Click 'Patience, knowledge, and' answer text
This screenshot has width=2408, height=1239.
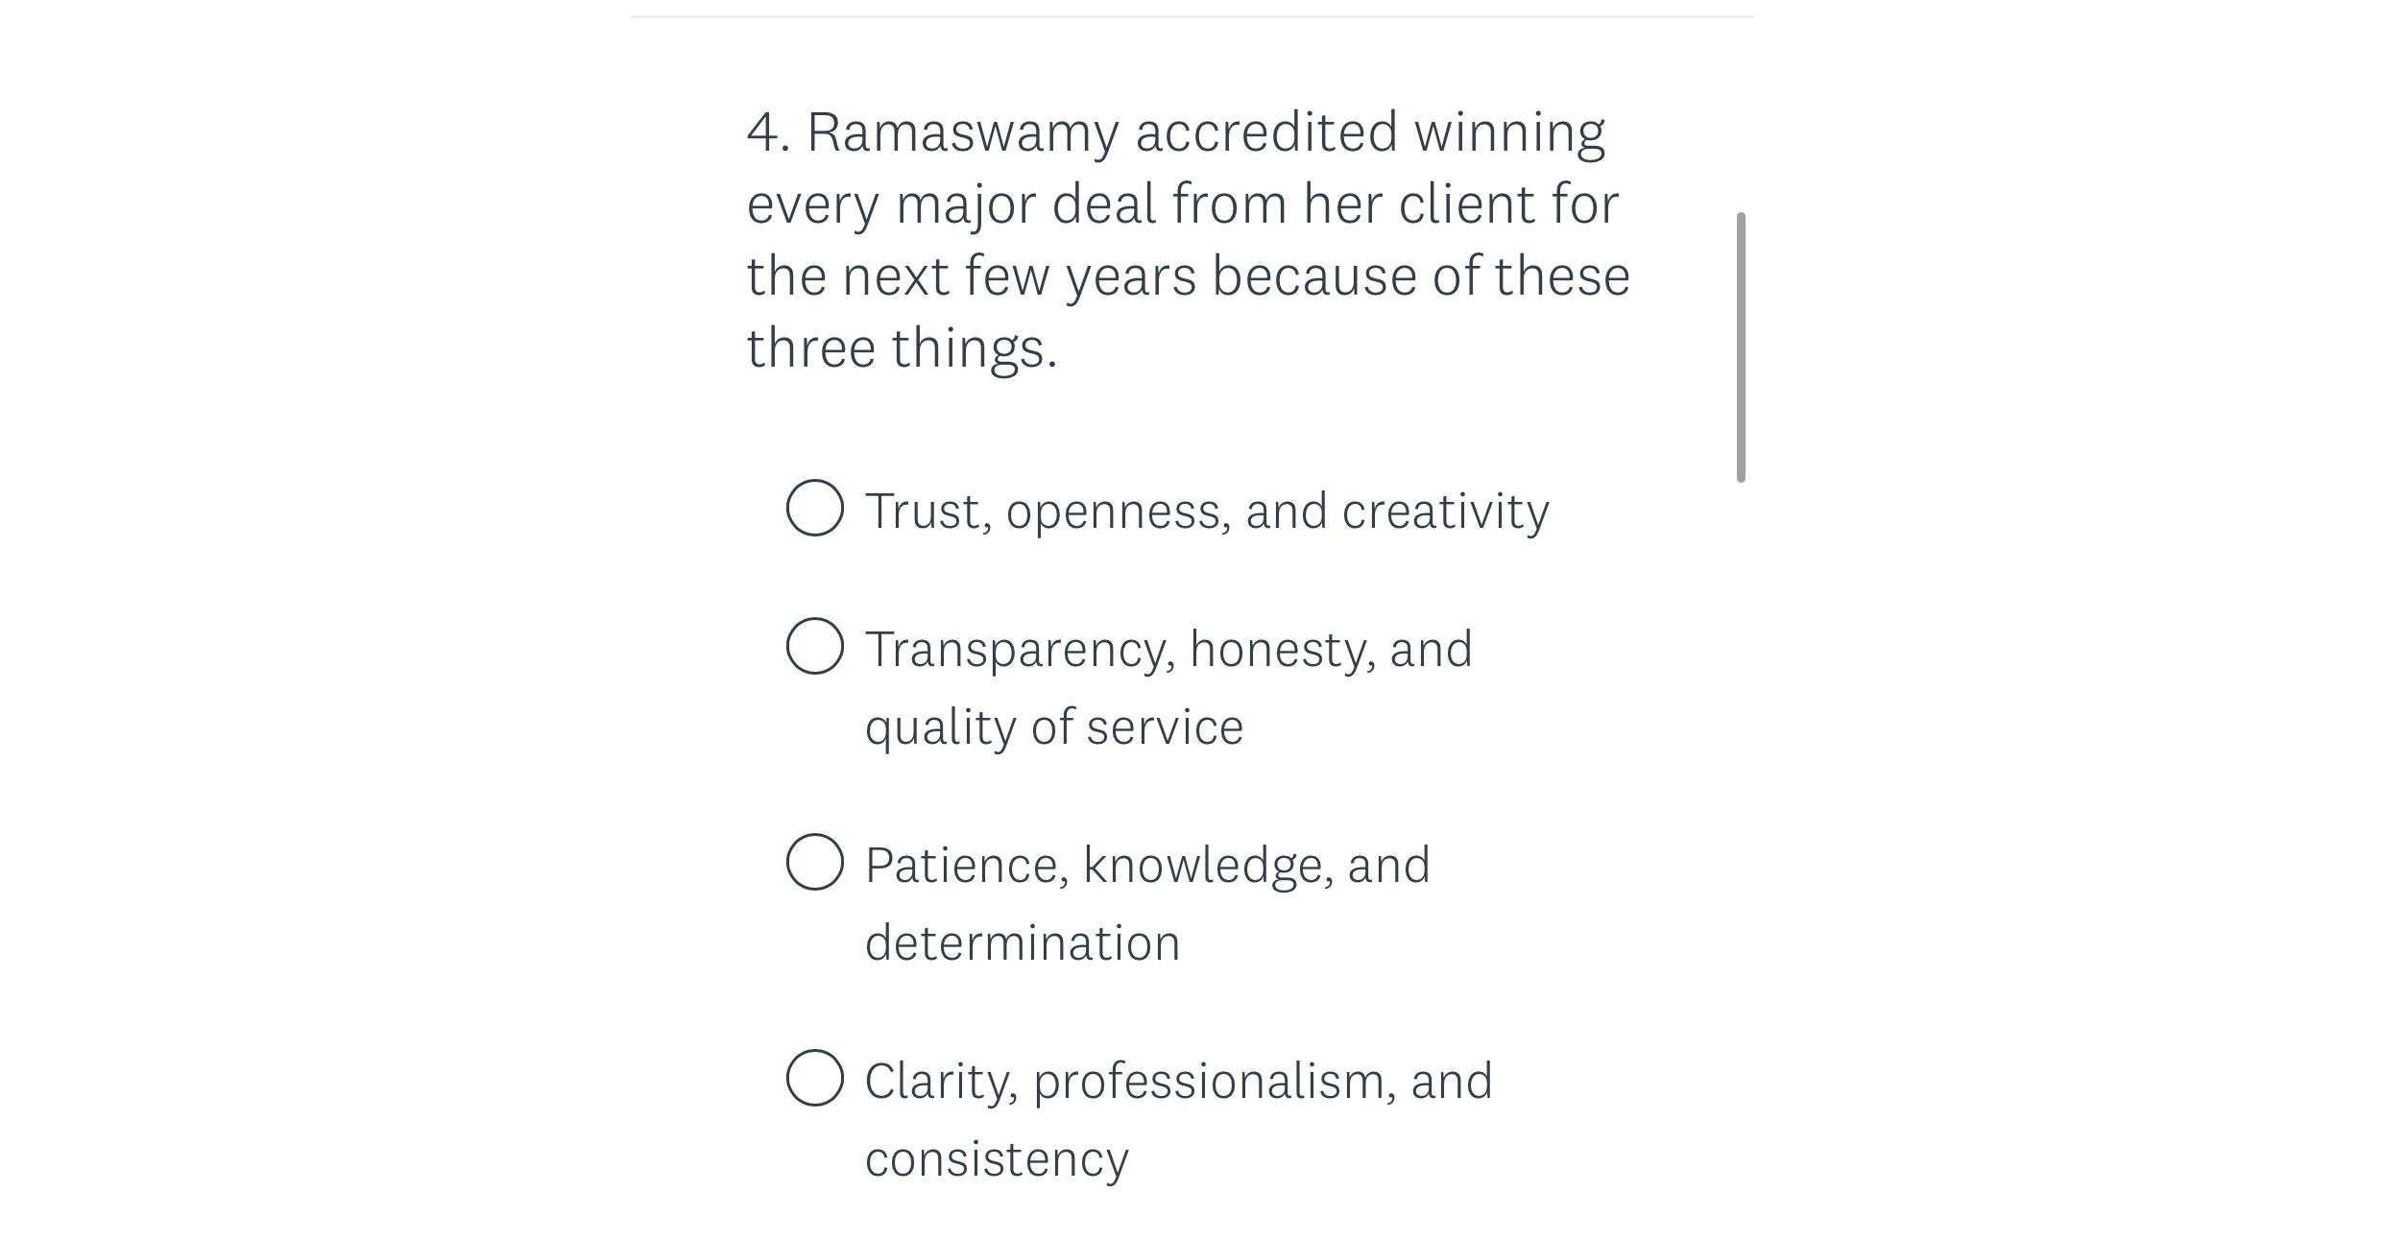pos(1147,864)
